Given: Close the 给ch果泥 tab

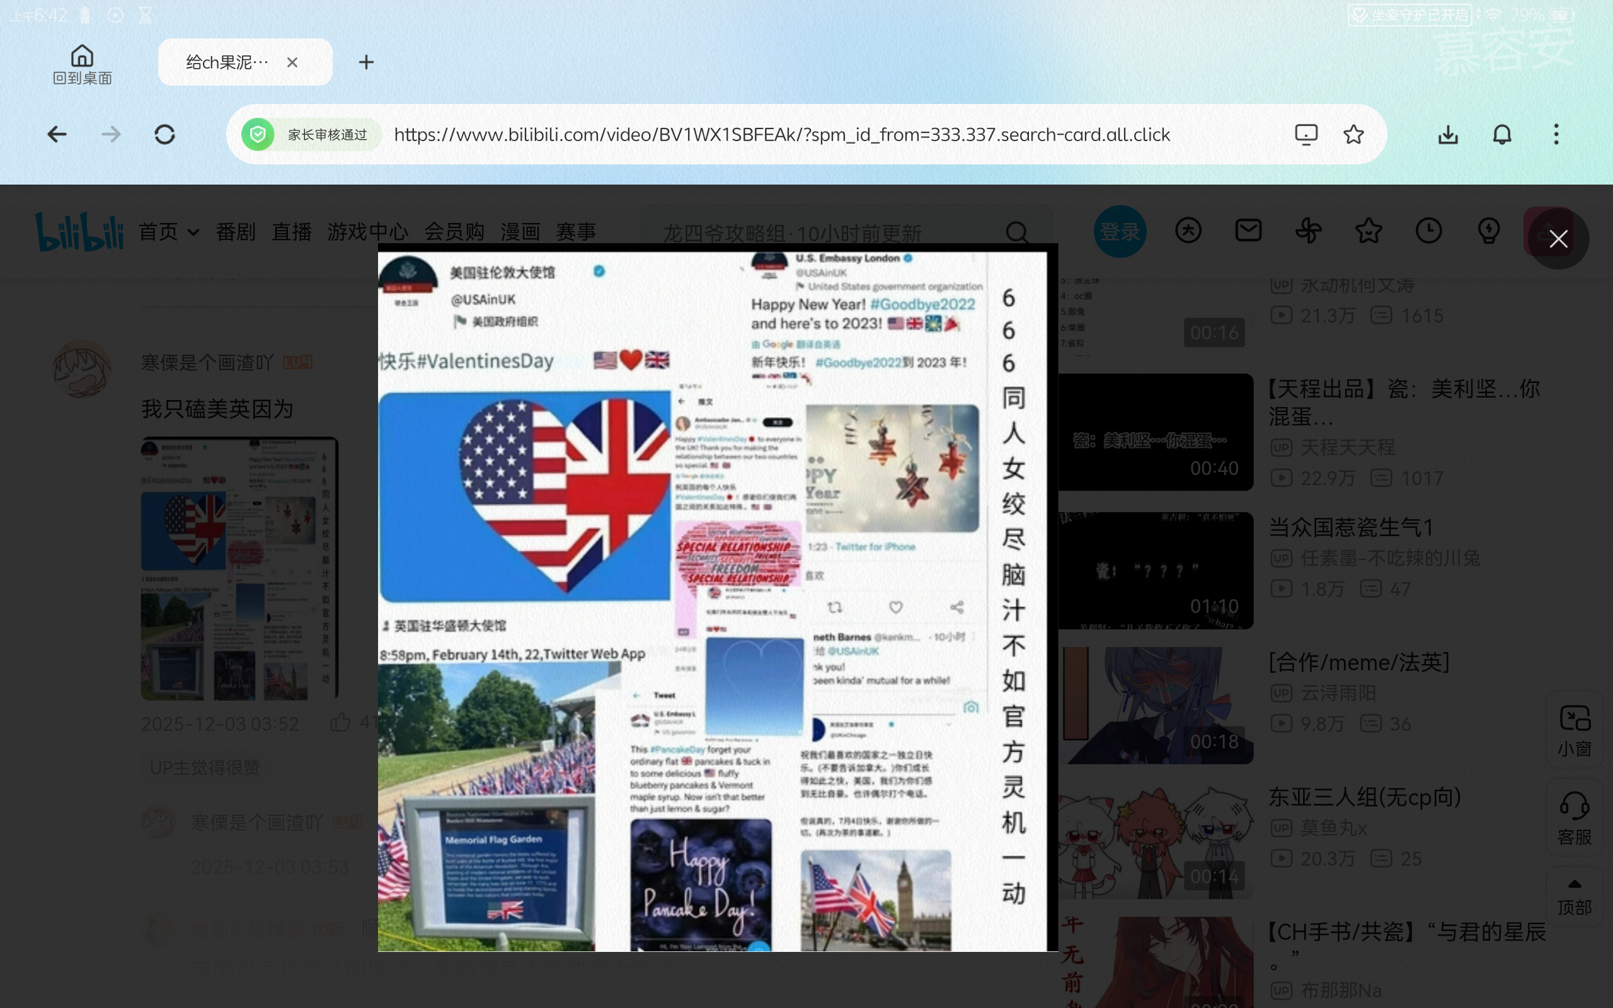Looking at the screenshot, I should click(292, 62).
